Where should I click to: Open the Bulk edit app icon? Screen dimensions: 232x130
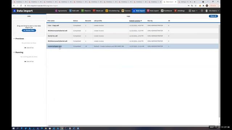tap(70, 11)
